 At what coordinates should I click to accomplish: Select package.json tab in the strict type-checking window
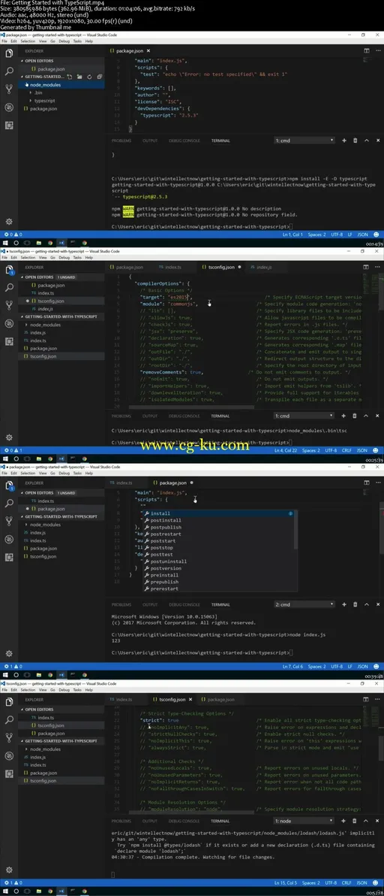(217, 699)
